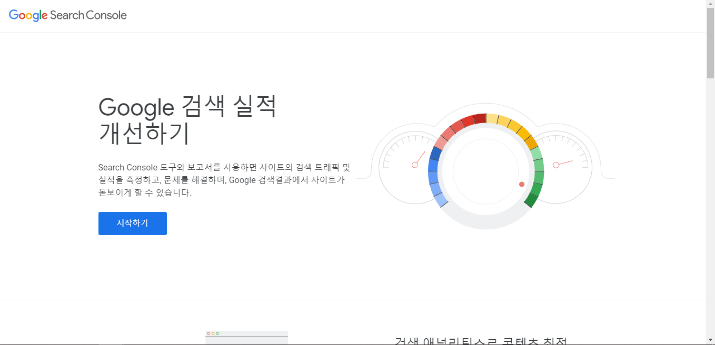Click the scrollbar up arrow
The height and width of the screenshot is (345, 715).
click(710, 4)
